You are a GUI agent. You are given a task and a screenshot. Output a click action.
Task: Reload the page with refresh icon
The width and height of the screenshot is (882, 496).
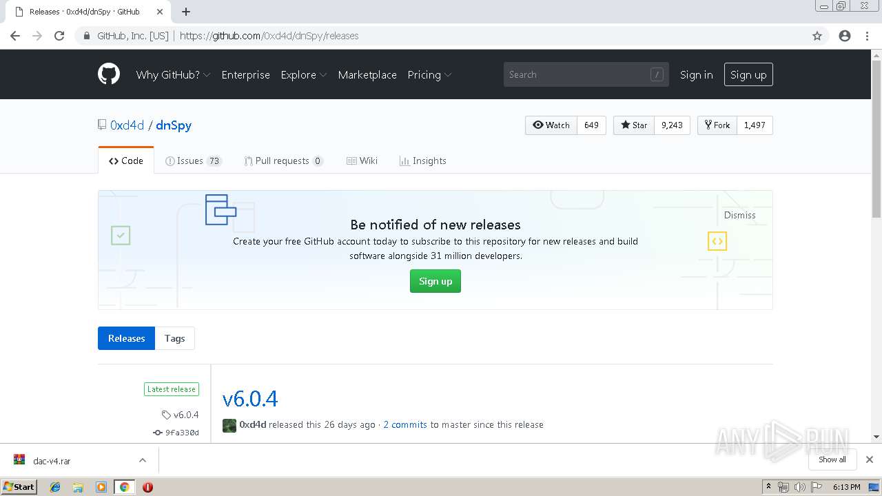59,36
